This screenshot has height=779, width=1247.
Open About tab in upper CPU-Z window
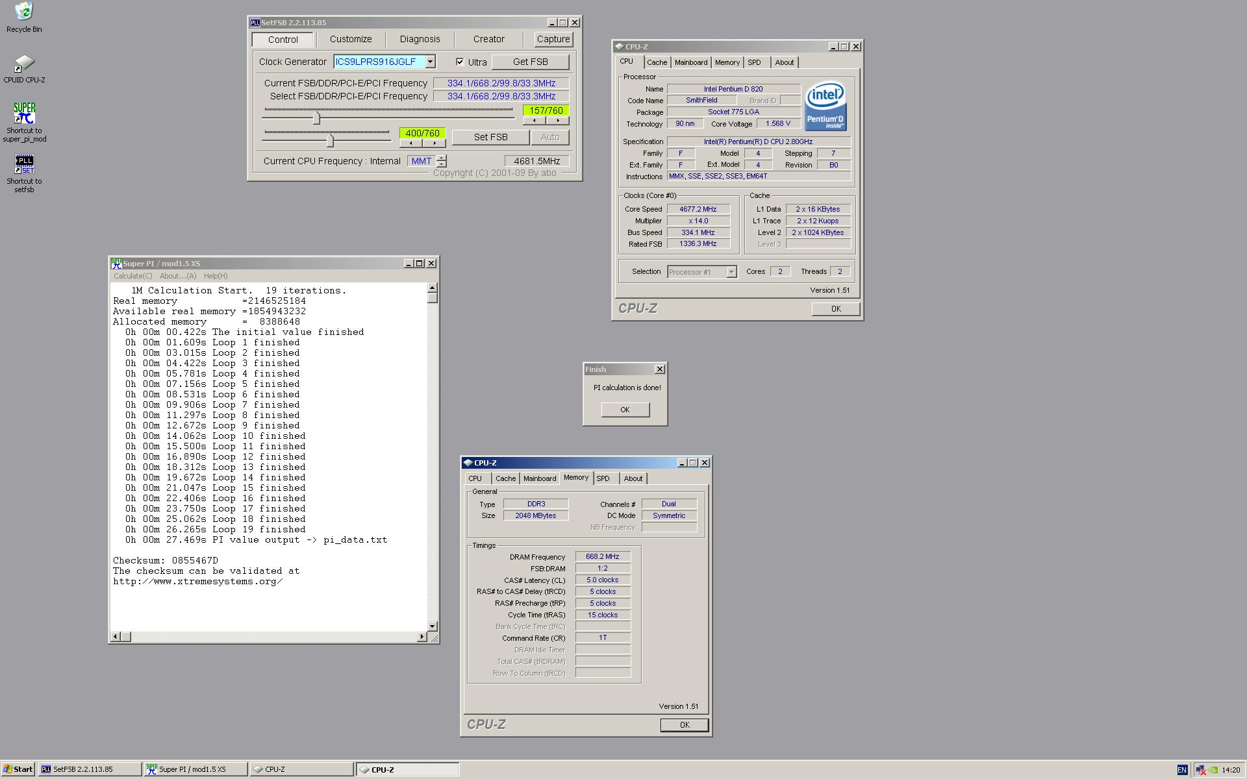pos(785,63)
